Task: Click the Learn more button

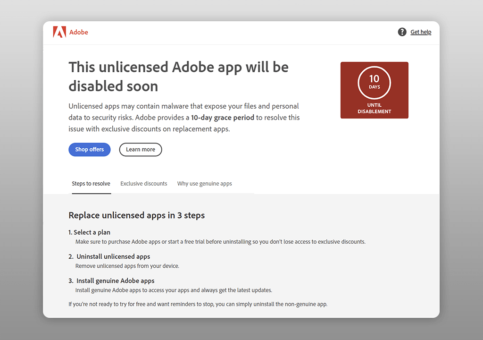Action: [x=140, y=150]
